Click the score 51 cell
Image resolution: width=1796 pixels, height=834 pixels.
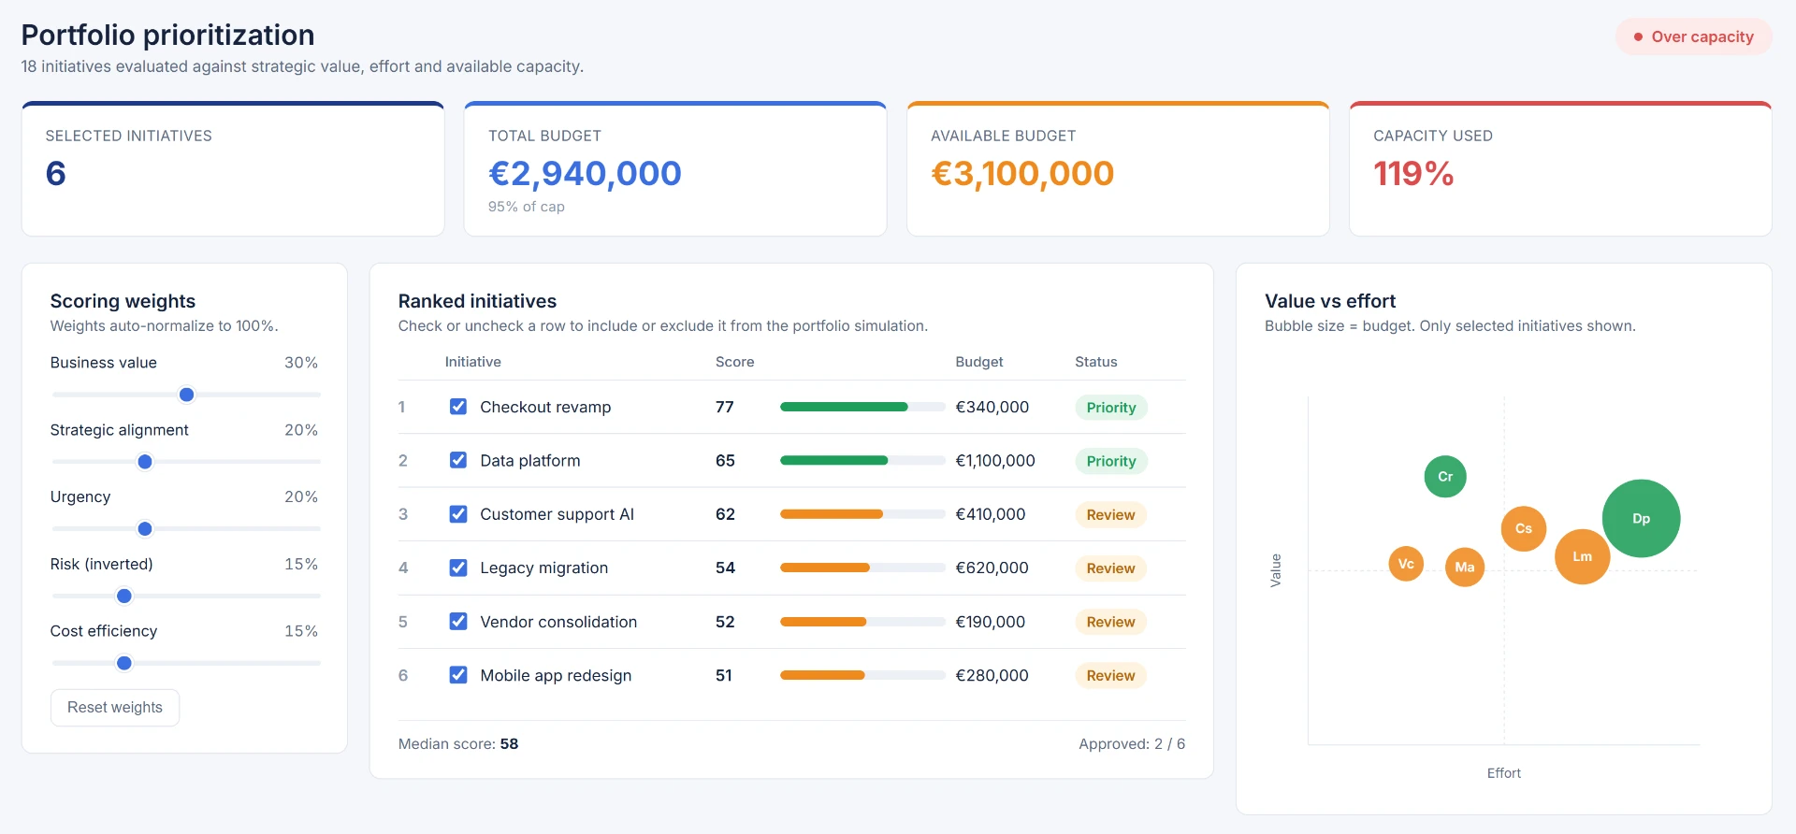pos(724,675)
